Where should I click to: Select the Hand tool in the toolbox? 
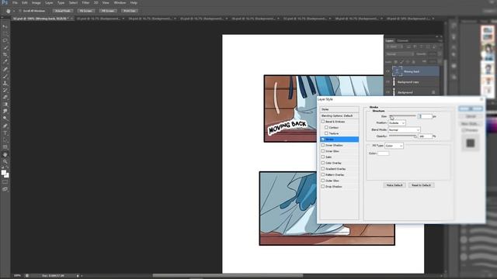5,155
